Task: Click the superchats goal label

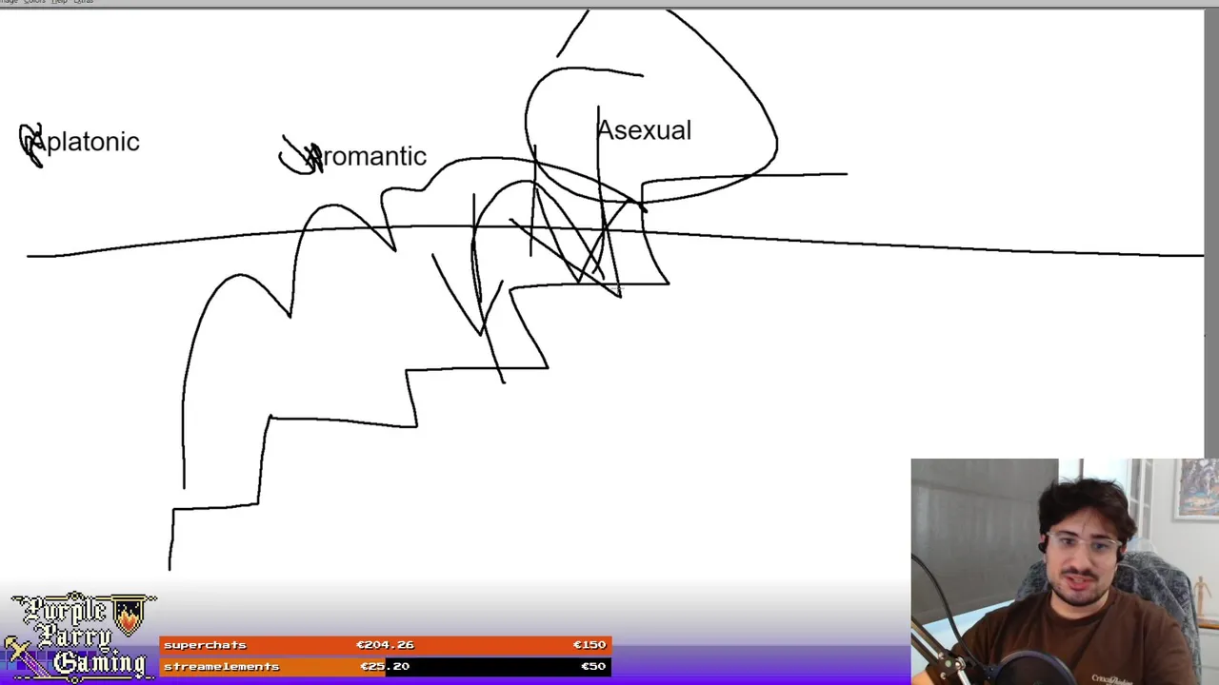Action: [x=205, y=645]
